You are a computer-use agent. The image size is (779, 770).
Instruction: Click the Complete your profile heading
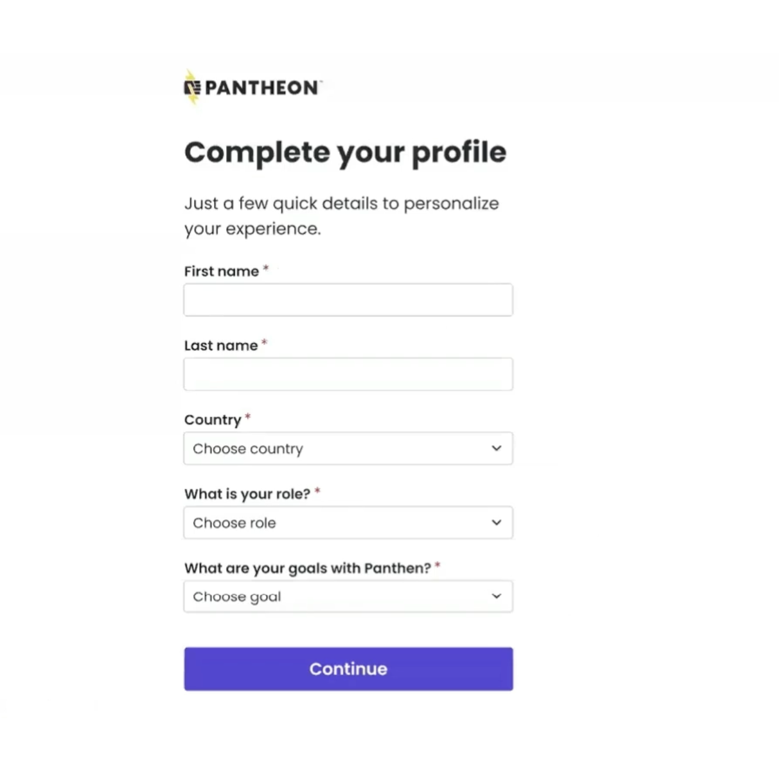coord(345,152)
